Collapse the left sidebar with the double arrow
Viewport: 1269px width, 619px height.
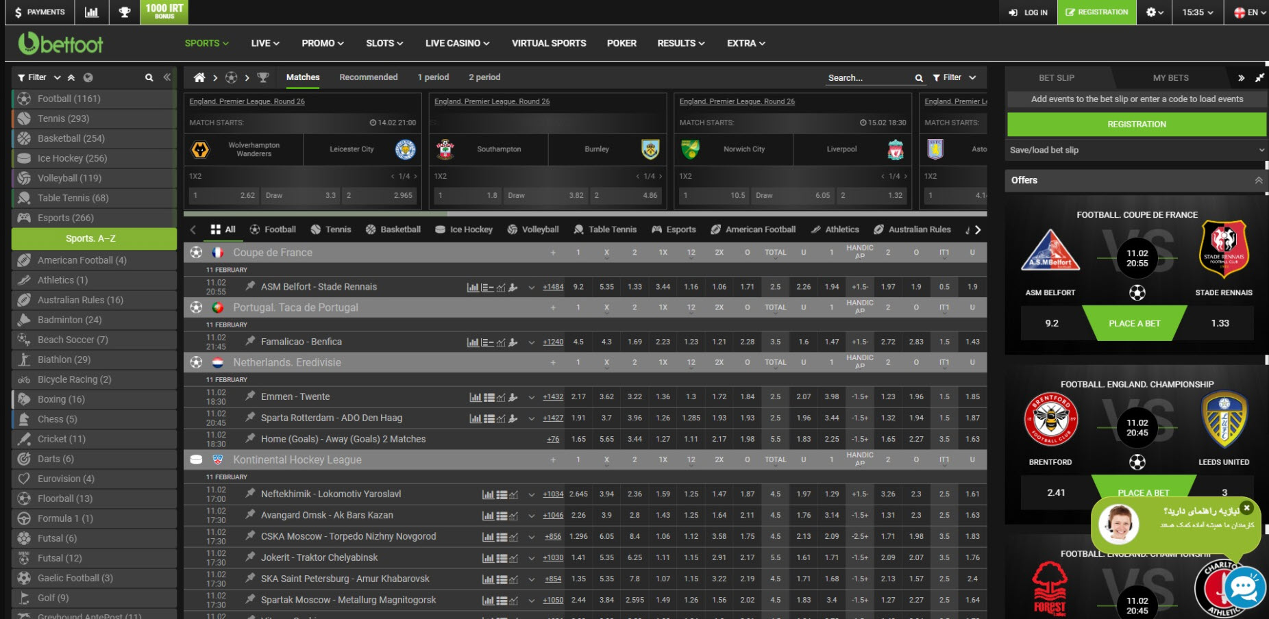coord(167,77)
